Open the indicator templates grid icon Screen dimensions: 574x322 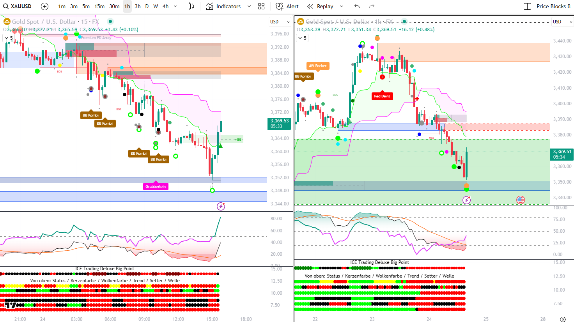(x=261, y=6)
